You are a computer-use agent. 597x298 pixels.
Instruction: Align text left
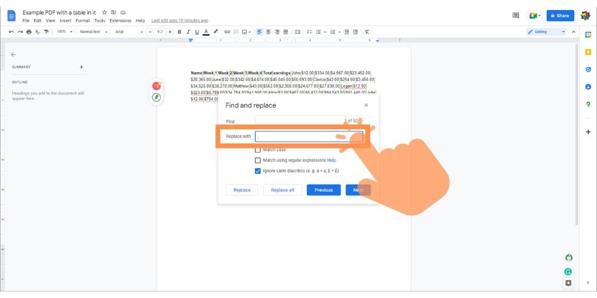coord(260,32)
